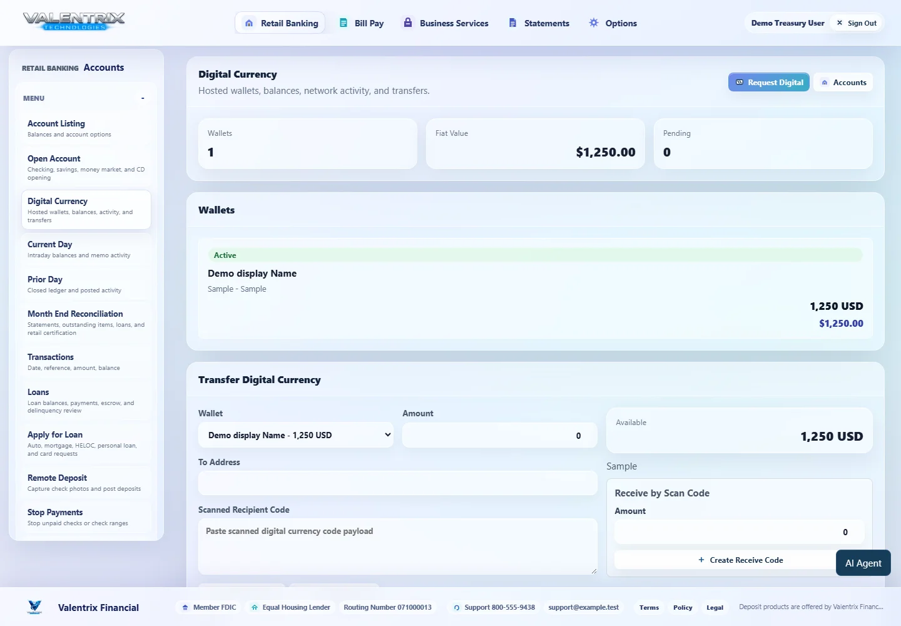Click the Receive by Scan Code Amount field

[740, 531]
